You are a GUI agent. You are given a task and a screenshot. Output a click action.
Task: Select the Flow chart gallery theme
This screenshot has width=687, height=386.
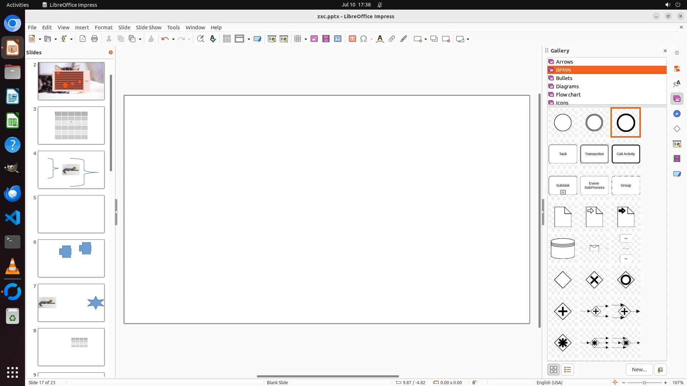point(568,95)
